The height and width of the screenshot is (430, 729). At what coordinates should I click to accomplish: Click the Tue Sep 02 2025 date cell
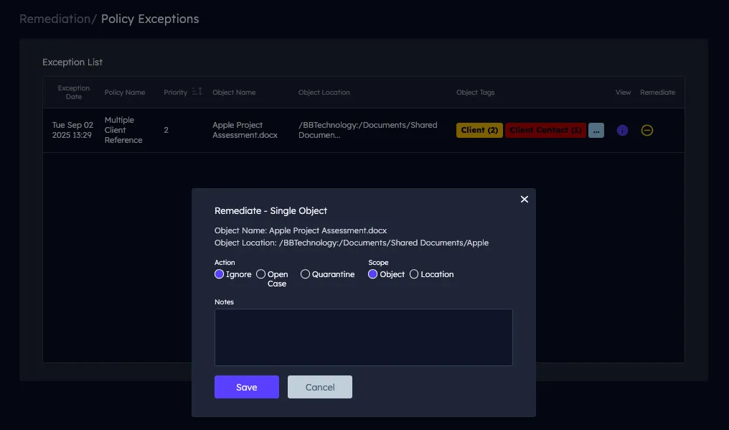(72, 130)
